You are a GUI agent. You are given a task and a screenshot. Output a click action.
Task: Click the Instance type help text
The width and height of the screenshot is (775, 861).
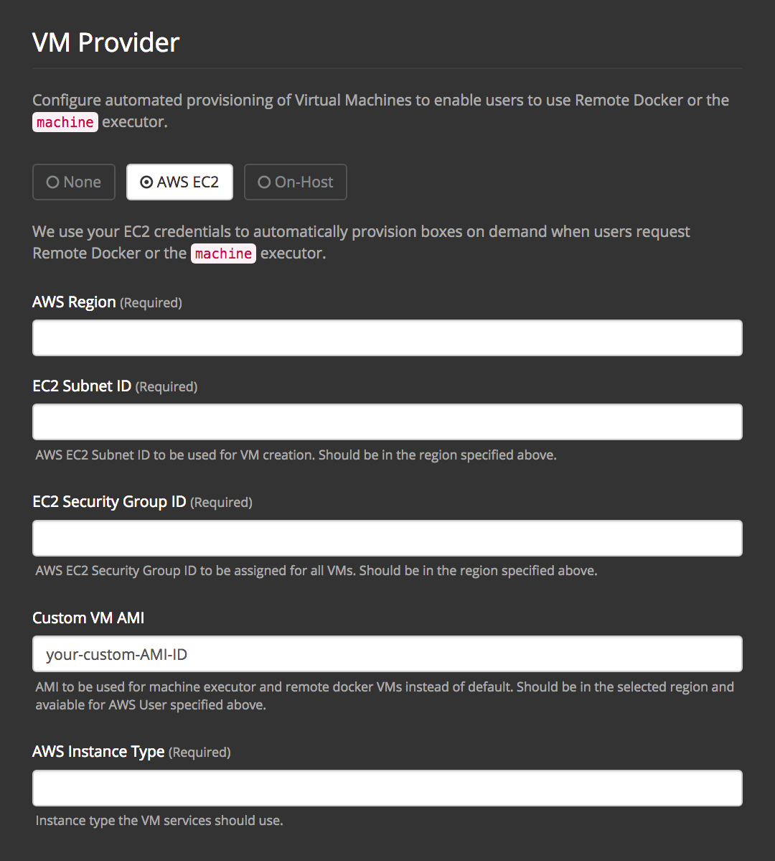pyautogui.click(x=159, y=820)
